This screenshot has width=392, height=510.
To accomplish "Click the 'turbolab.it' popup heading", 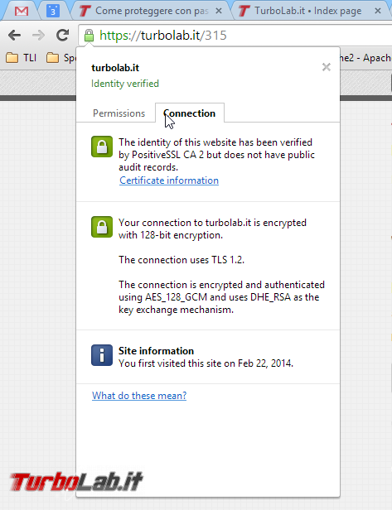I will 115,68.
